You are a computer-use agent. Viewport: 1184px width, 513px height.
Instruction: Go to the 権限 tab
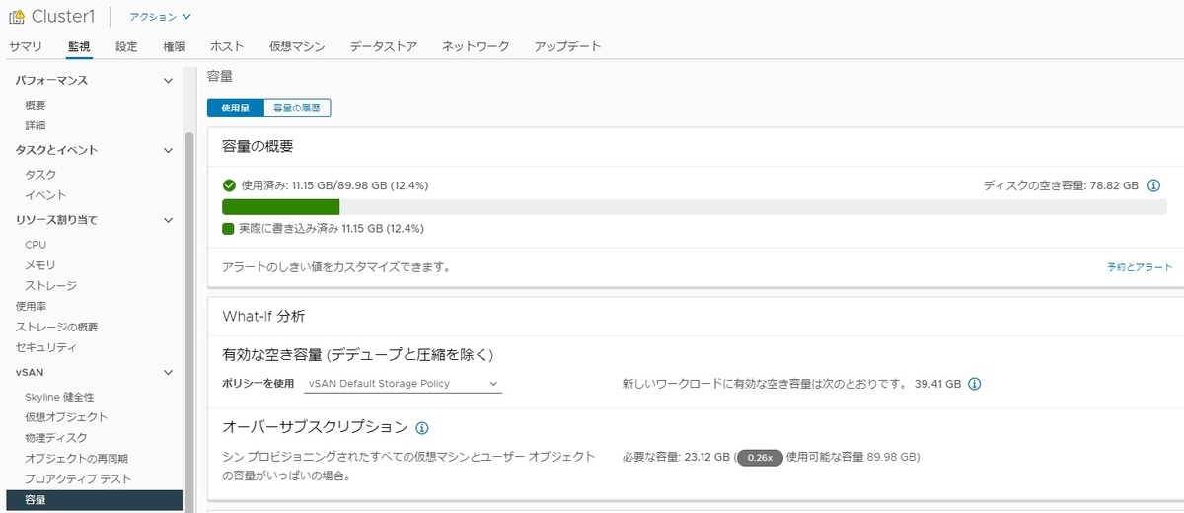[174, 46]
